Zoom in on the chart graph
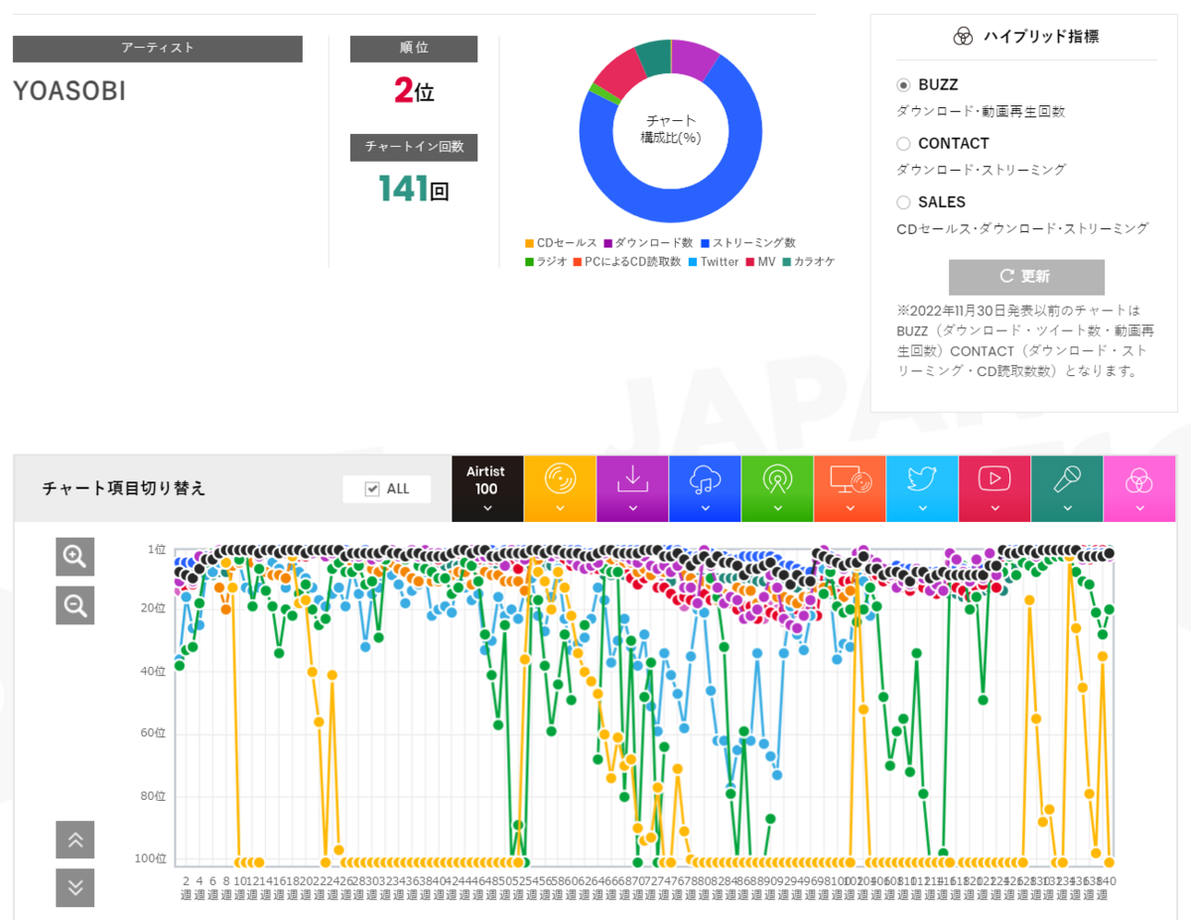1191x920 pixels. (74, 557)
